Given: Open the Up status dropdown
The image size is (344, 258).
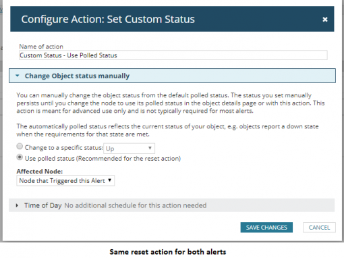Looking at the screenshot, I should [129, 149].
